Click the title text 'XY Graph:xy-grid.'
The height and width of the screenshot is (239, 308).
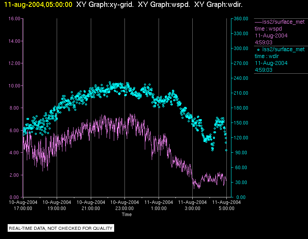click(105, 4)
